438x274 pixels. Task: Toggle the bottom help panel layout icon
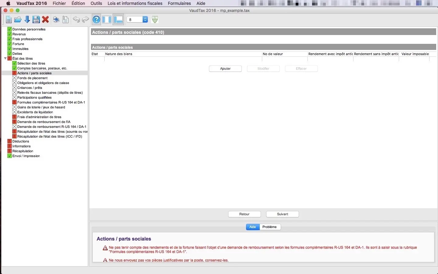click(118, 20)
